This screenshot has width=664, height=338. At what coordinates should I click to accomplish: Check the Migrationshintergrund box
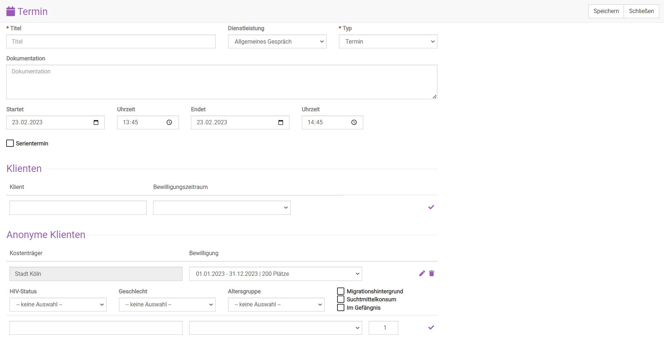[341, 291]
